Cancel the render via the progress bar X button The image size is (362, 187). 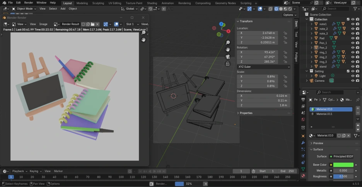click(206, 184)
